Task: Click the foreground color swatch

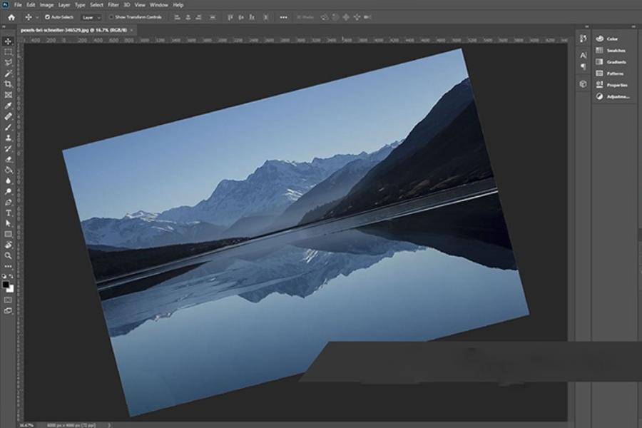Action: pos(6,285)
